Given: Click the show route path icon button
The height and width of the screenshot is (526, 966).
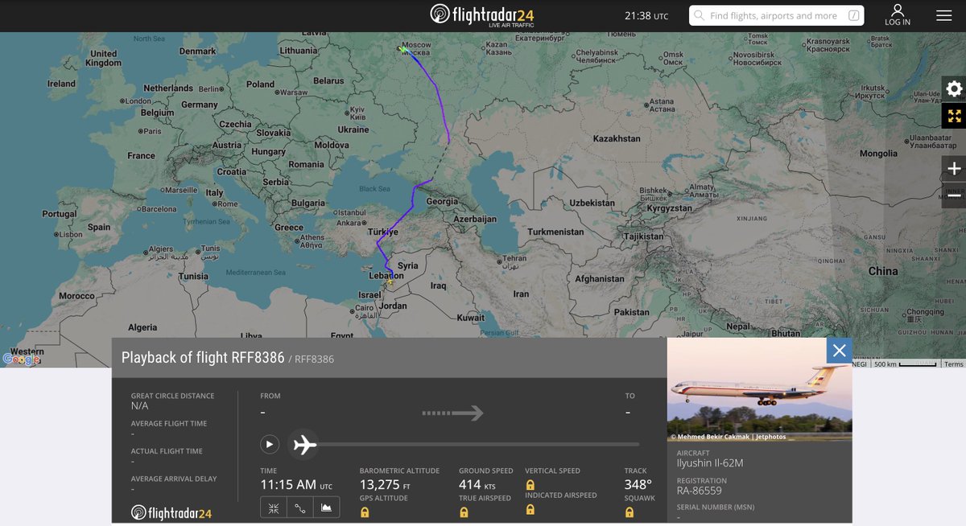Looking at the screenshot, I should pos(300,508).
